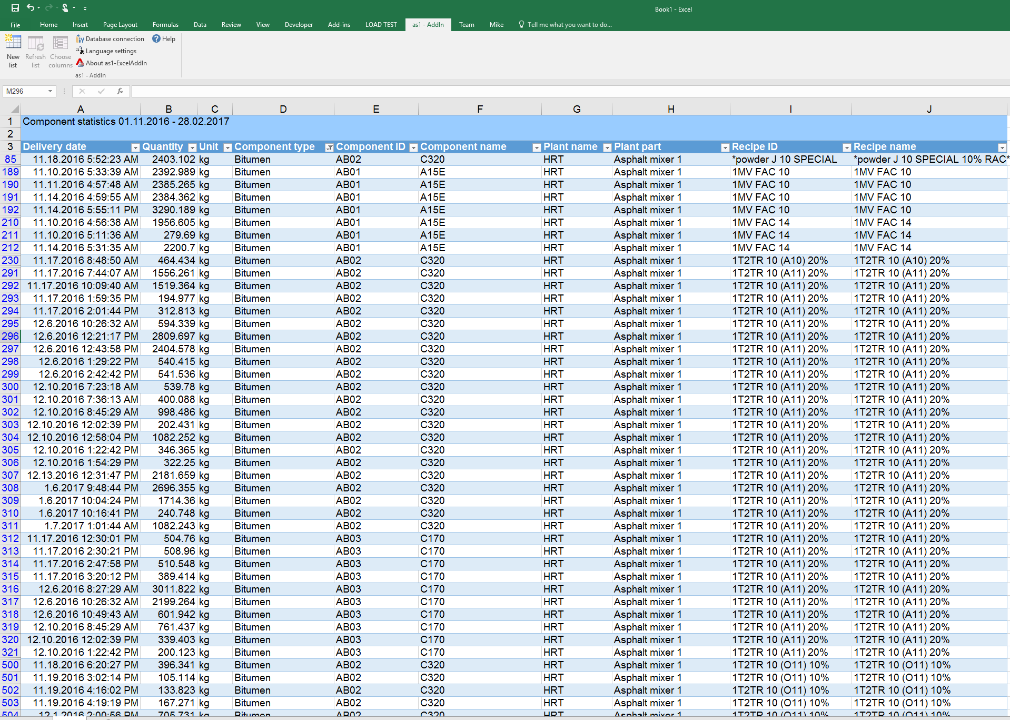Switch to the Insert ribbon tab

click(x=81, y=25)
